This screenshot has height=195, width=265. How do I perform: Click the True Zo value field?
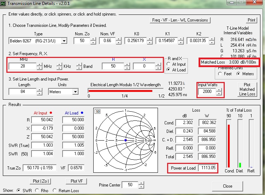[40, 168]
